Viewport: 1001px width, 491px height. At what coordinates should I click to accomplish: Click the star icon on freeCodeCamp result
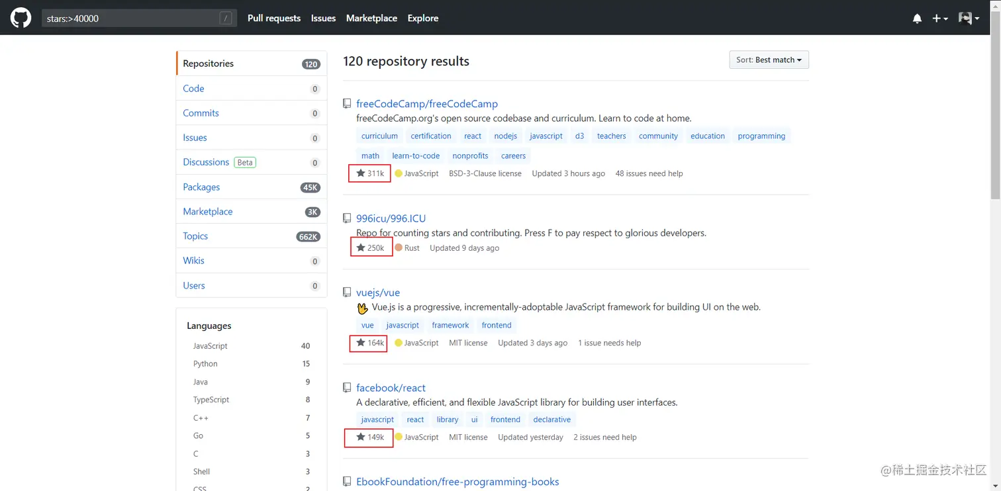pyautogui.click(x=361, y=173)
